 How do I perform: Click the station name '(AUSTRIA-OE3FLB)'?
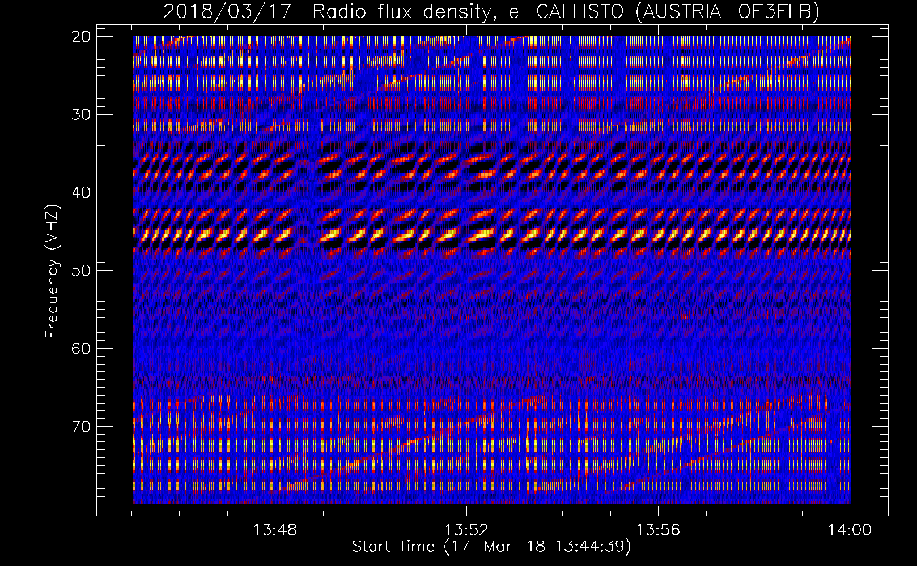[x=728, y=11]
